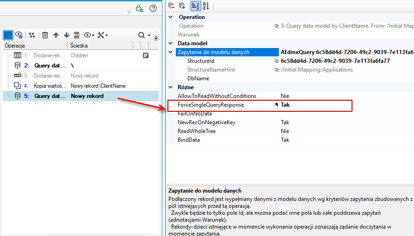Sort properties by category

[x=196, y=6]
